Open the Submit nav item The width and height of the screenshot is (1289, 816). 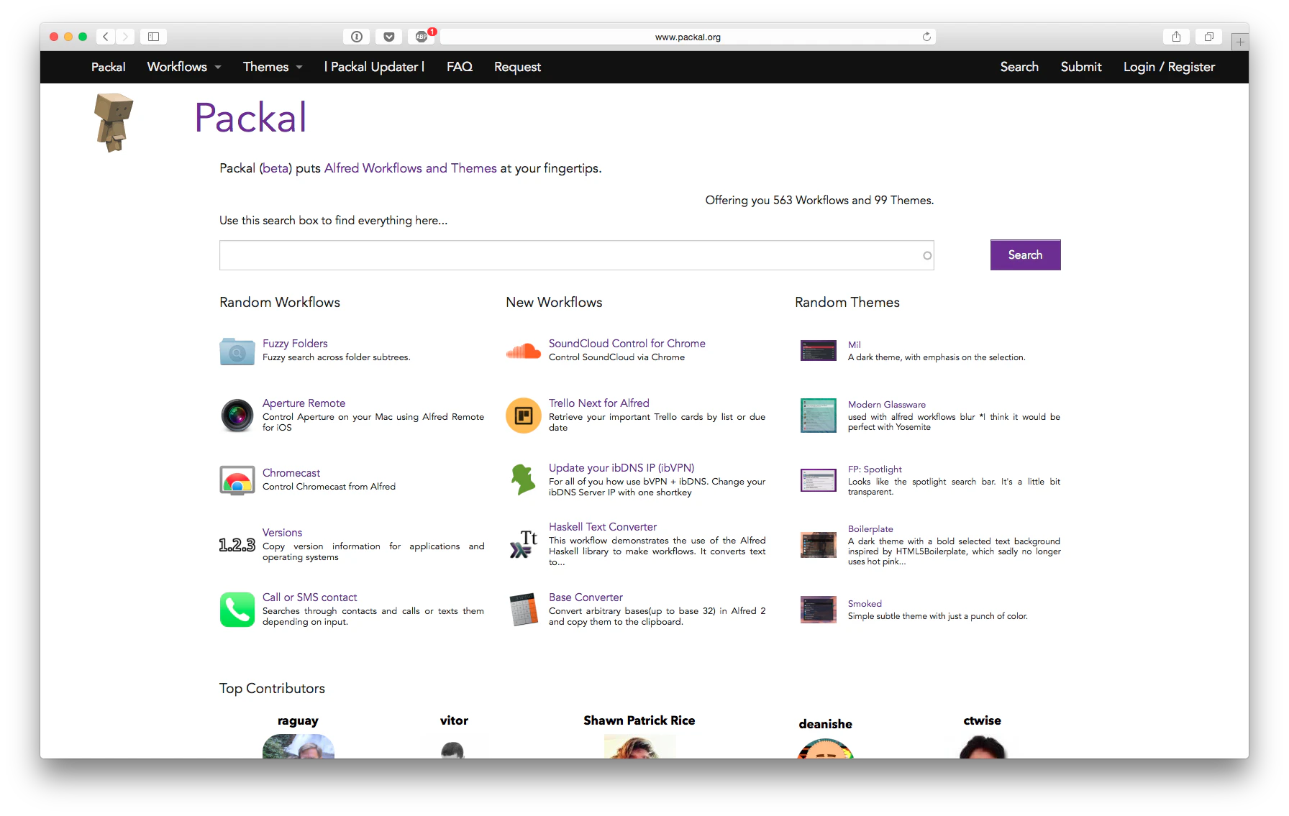pos(1081,67)
